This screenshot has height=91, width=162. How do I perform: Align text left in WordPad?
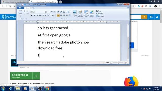tap(58, 15)
